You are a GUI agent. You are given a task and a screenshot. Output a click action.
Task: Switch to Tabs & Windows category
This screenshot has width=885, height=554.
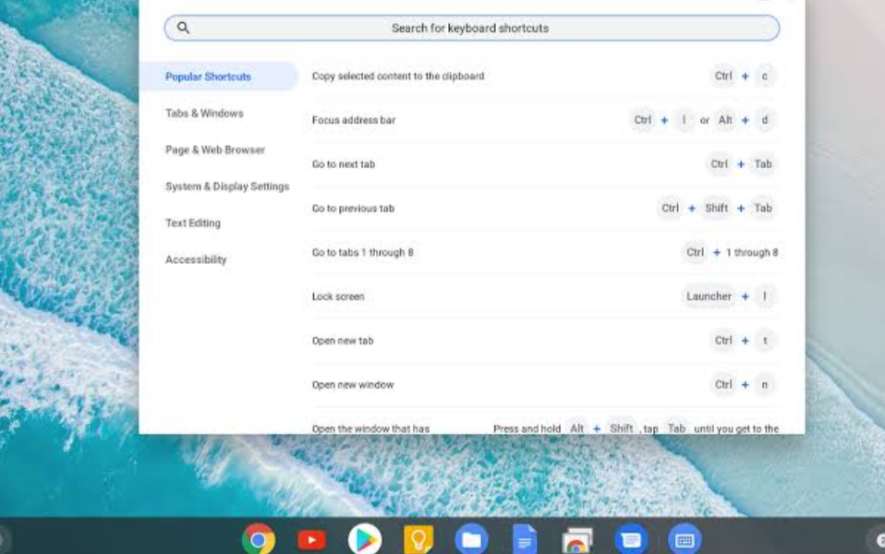pyautogui.click(x=204, y=114)
